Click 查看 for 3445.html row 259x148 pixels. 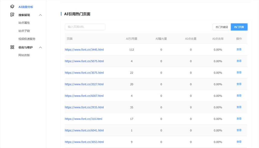coord(239,49)
